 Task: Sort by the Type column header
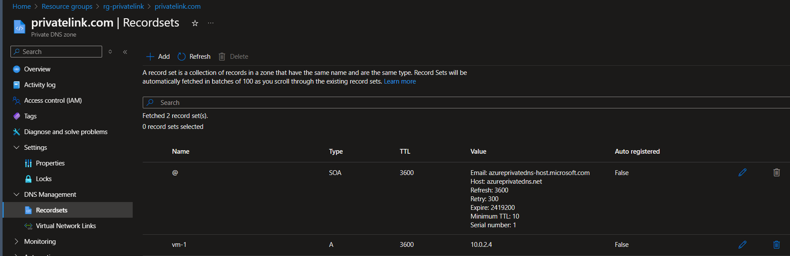coord(336,152)
